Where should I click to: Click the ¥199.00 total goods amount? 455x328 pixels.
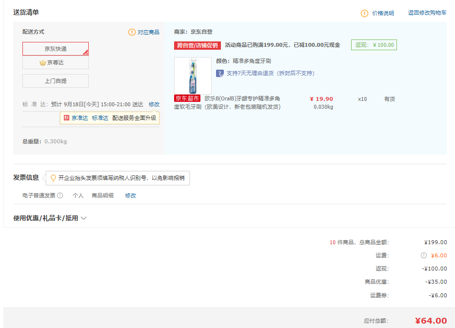[x=435, y=242]
